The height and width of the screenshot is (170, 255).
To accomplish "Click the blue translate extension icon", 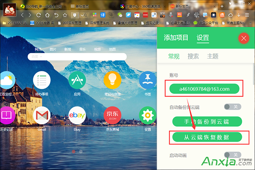I will tap(103, 15).
